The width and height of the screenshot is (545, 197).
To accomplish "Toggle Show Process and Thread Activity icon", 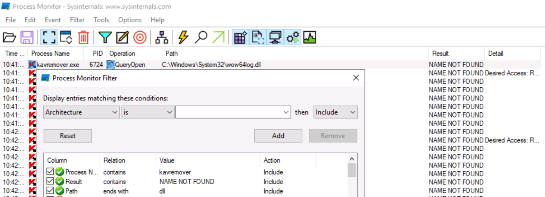I will [x=293, y=37].
